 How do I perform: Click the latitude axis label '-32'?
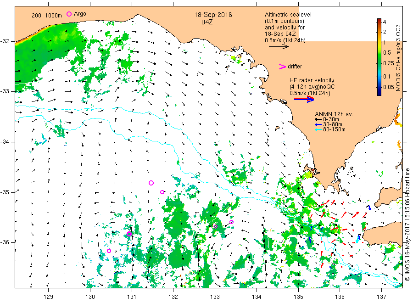(x=5, y=41)
